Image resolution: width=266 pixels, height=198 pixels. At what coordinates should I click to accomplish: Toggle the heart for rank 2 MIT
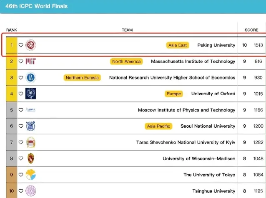(x=21, y=62)
